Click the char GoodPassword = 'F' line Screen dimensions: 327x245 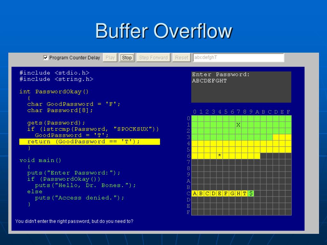pos(74,104)
